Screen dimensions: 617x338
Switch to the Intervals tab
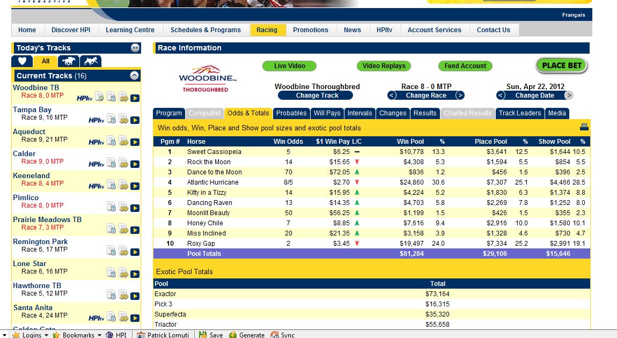point(359,113)
